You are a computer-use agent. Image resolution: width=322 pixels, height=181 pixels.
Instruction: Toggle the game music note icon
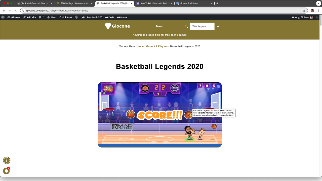click(x=214, y=86)
